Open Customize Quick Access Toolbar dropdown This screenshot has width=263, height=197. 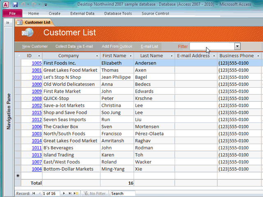pyautogui.click(x=45, y=5)
